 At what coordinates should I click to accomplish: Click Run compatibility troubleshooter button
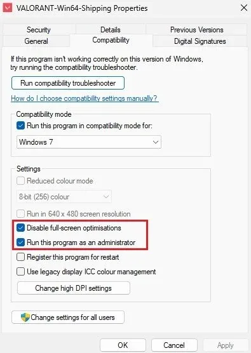[x=68, y=83]
